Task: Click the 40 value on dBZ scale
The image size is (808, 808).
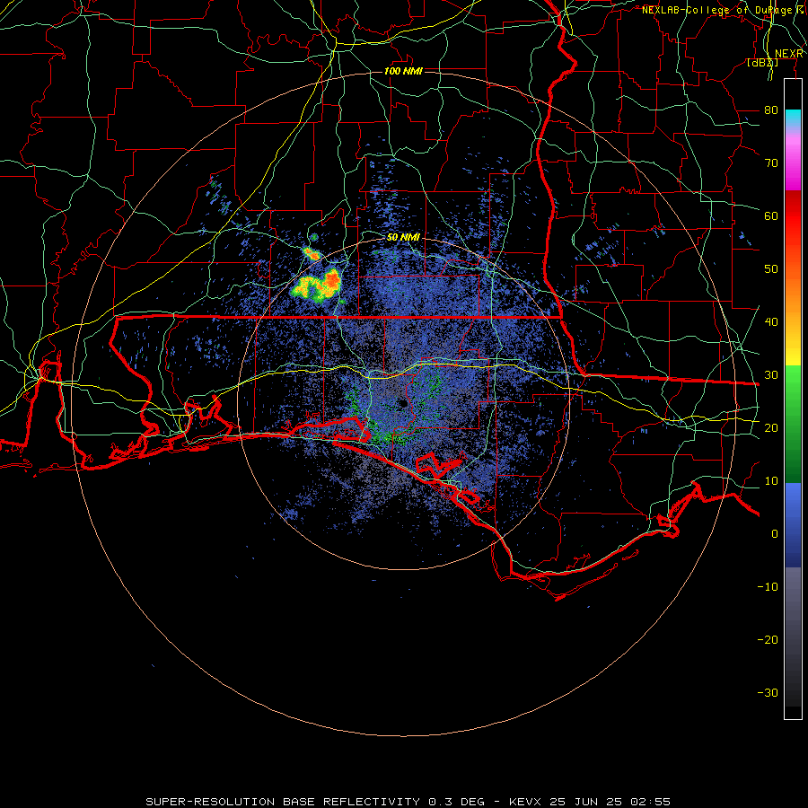Action: [771, 322]
